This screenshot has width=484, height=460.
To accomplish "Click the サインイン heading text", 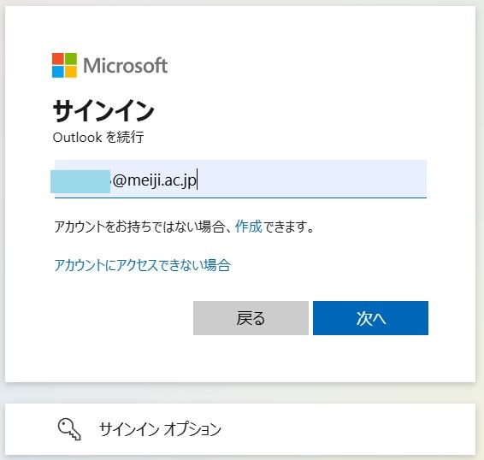I will [103, 111].
